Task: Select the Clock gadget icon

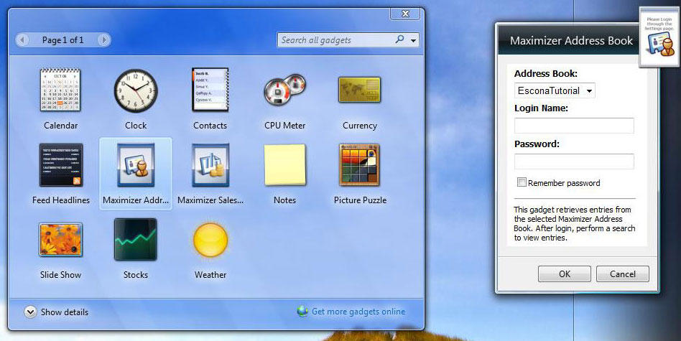Action: tap(136, 91)
